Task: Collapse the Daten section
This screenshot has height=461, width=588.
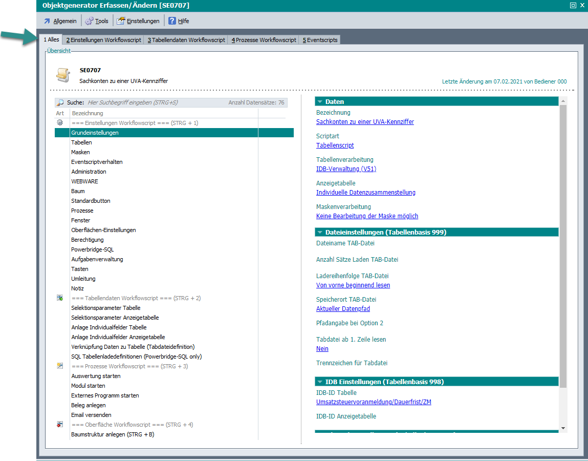Action: [x=320, y=102]
